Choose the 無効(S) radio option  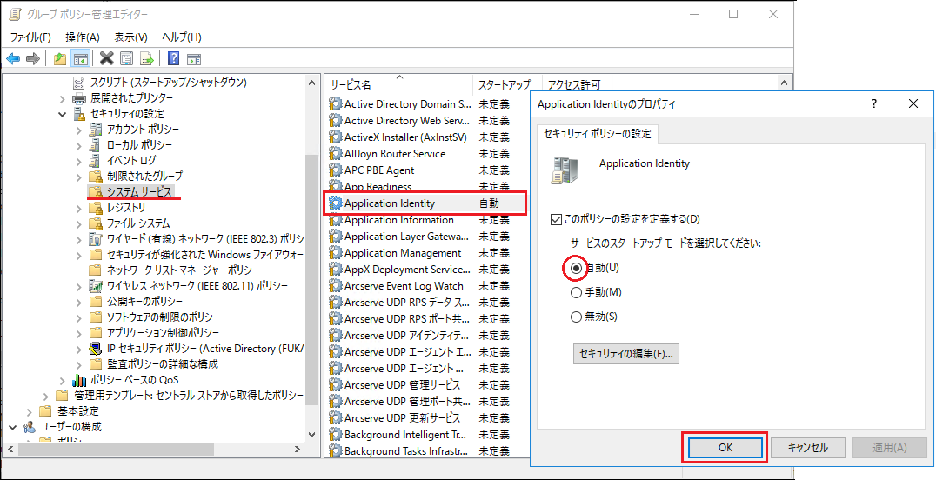tap(576, 317)
